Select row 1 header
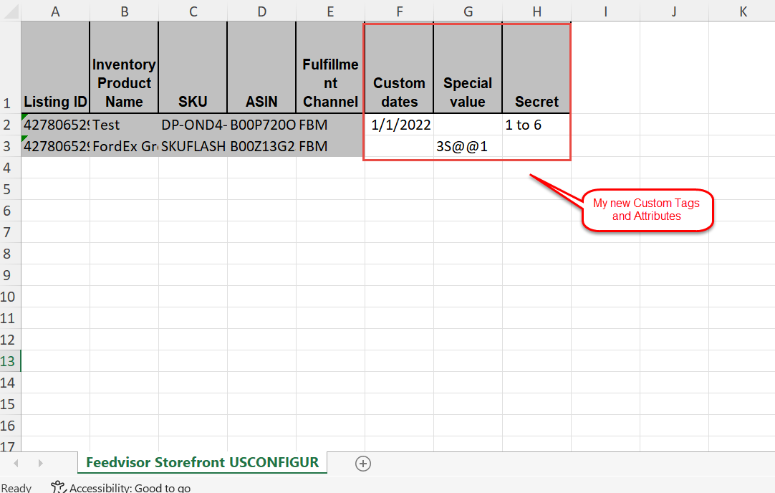 click(10, 67)
